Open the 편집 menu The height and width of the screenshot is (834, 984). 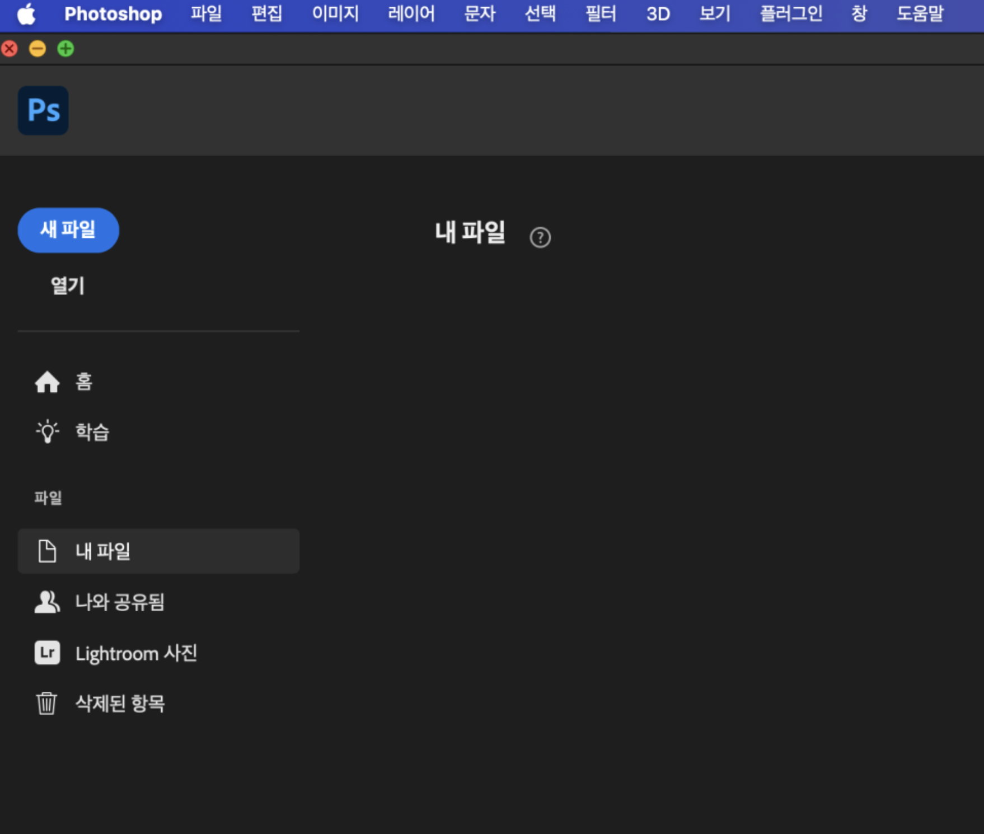click(266, 13)
